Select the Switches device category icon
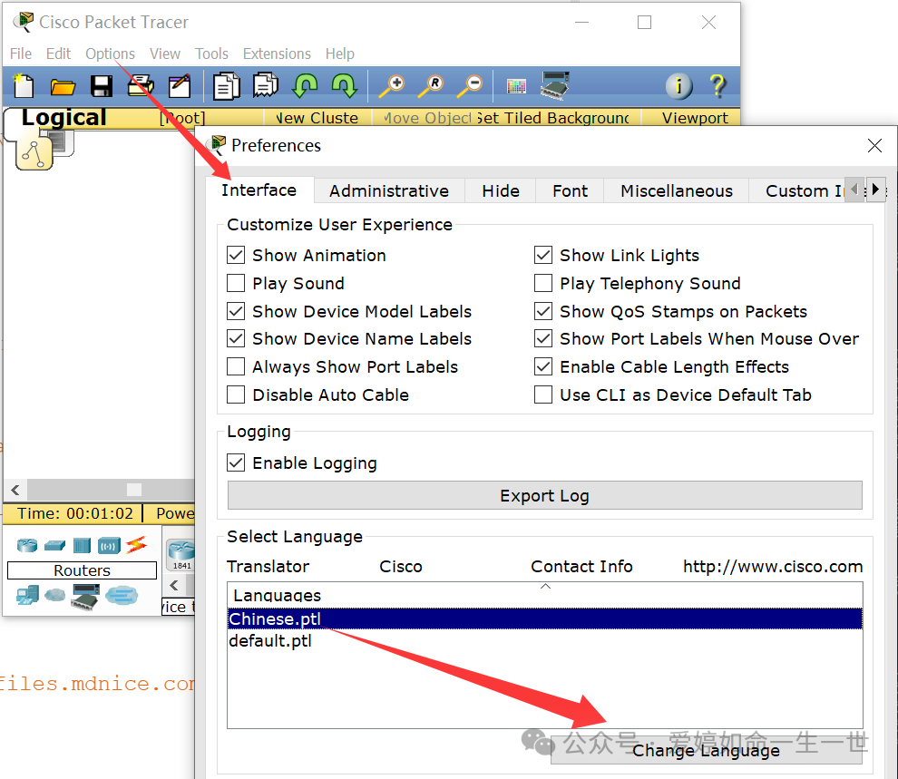This screenshot has height=779, width=898. tap(55, 545)
